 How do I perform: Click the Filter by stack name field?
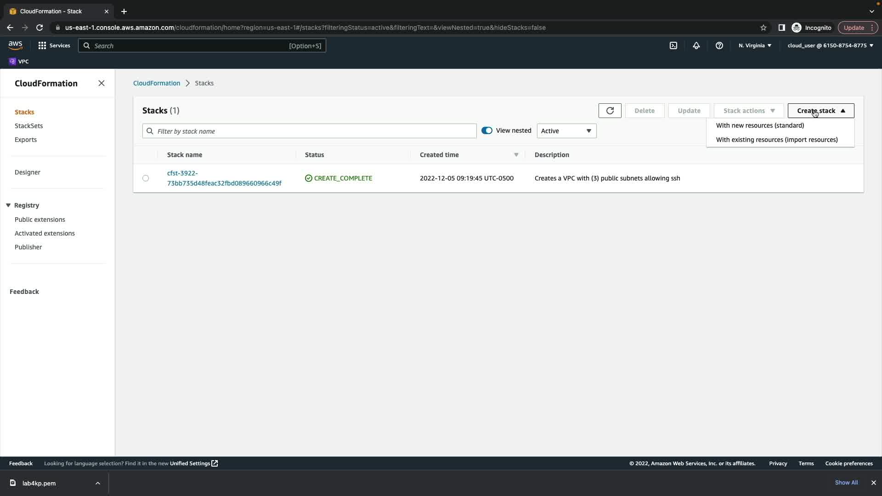coord(309,131)
